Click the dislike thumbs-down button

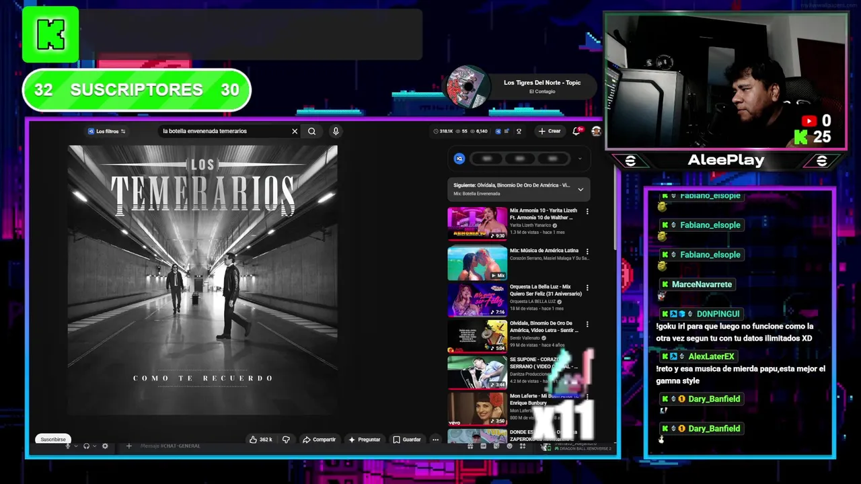coord(286,440)
